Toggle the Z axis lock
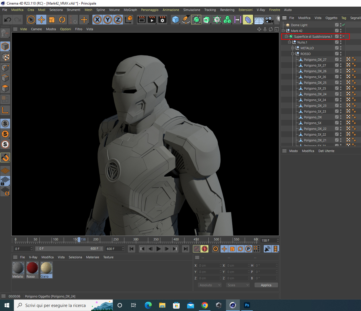The image size is (361, 311). 118,20
